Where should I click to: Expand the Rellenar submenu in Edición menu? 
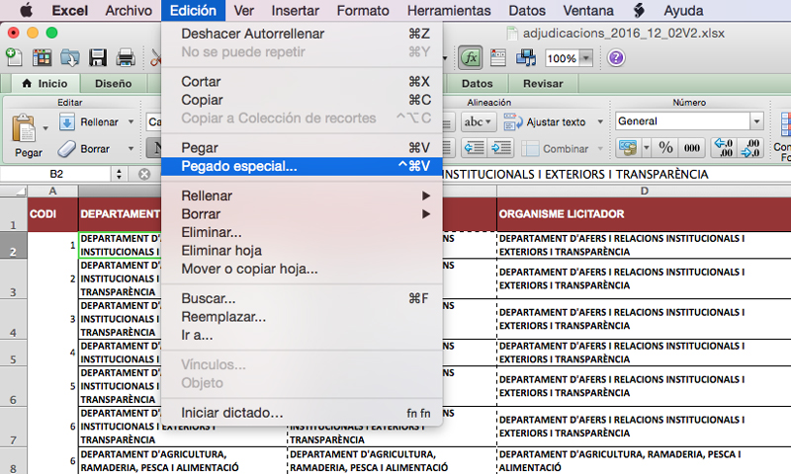pos(302,196)
